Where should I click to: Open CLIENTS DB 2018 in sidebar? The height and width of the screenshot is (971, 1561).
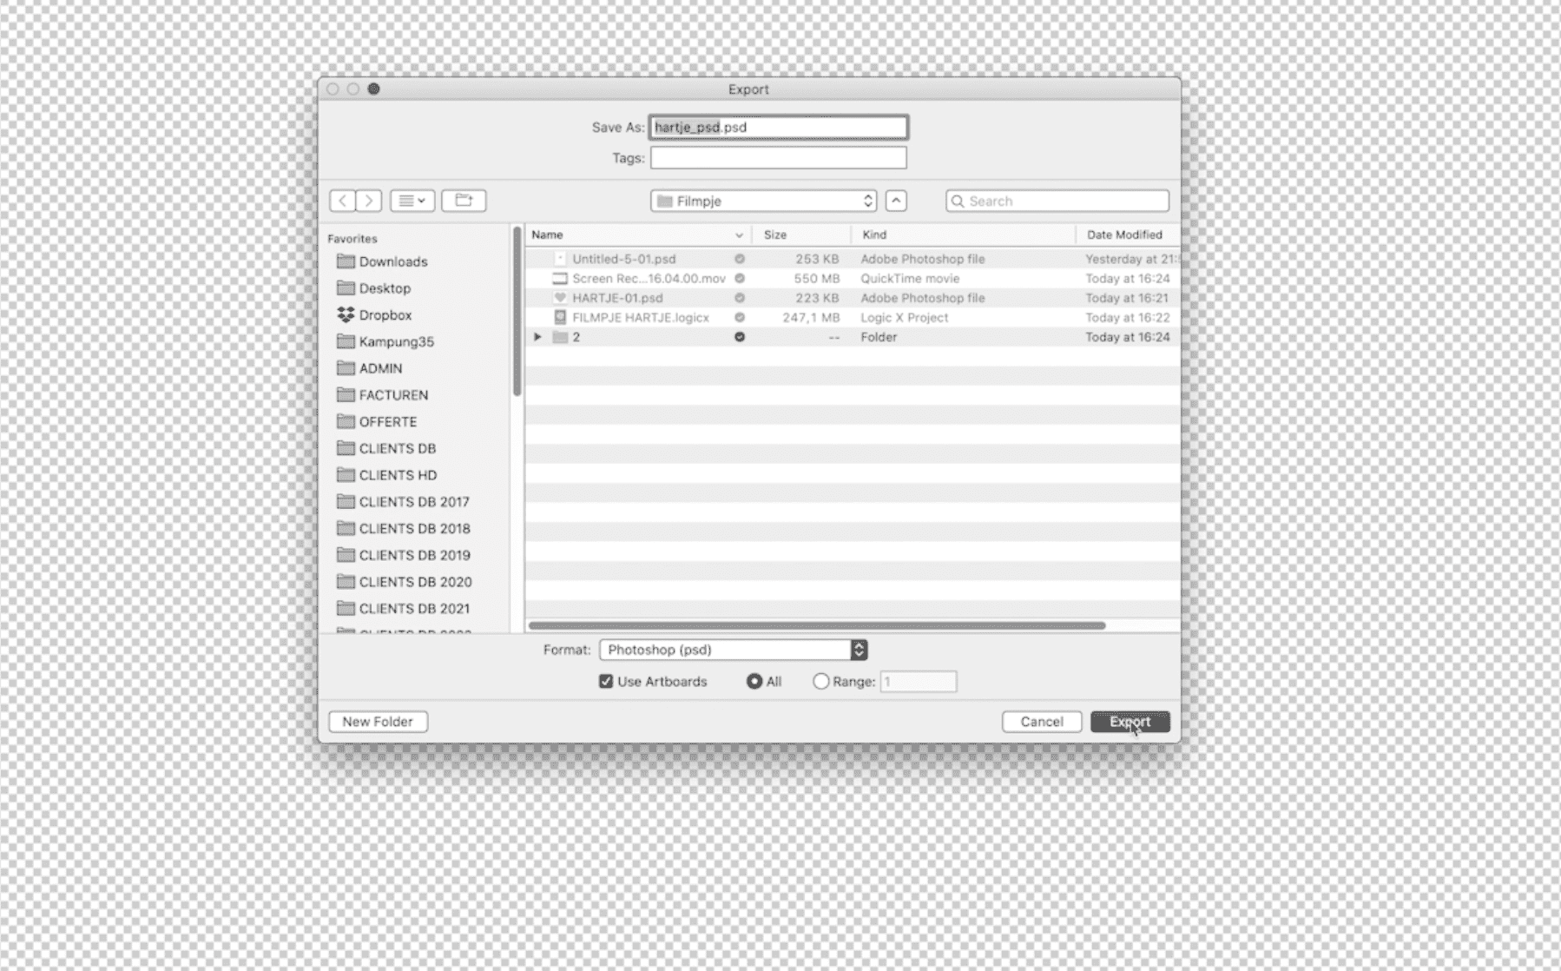tap(403, 528)
